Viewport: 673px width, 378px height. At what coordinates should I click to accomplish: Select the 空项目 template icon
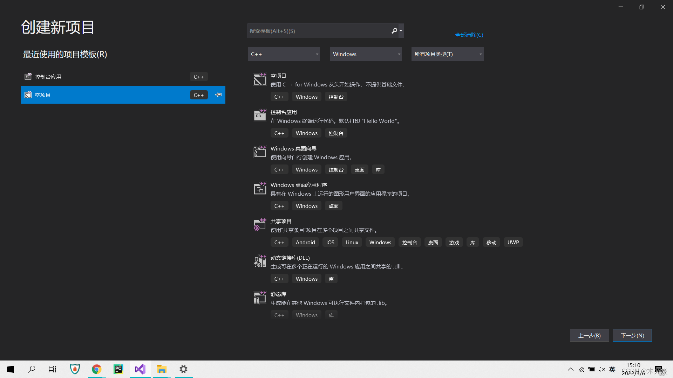click(260, 79)
